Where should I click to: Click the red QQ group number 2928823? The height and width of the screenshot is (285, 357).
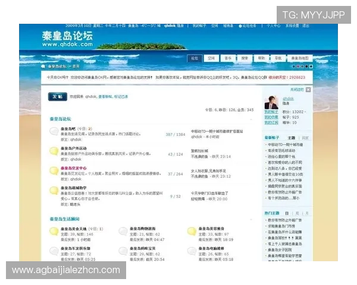[x=297, y=77]
